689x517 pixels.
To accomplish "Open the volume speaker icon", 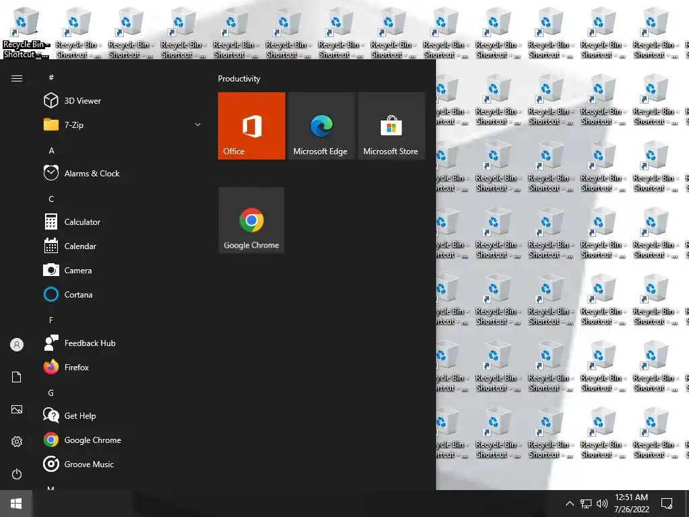I will (602, 504).
